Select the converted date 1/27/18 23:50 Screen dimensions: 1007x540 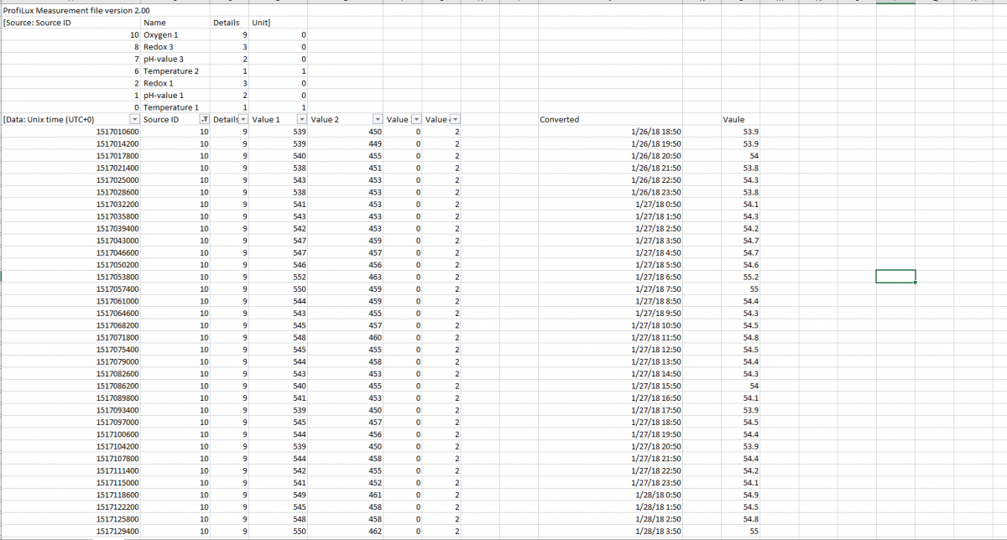click(610, 482)
